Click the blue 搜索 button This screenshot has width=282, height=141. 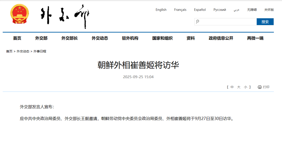pyautogui.click(x=265, y=22)
